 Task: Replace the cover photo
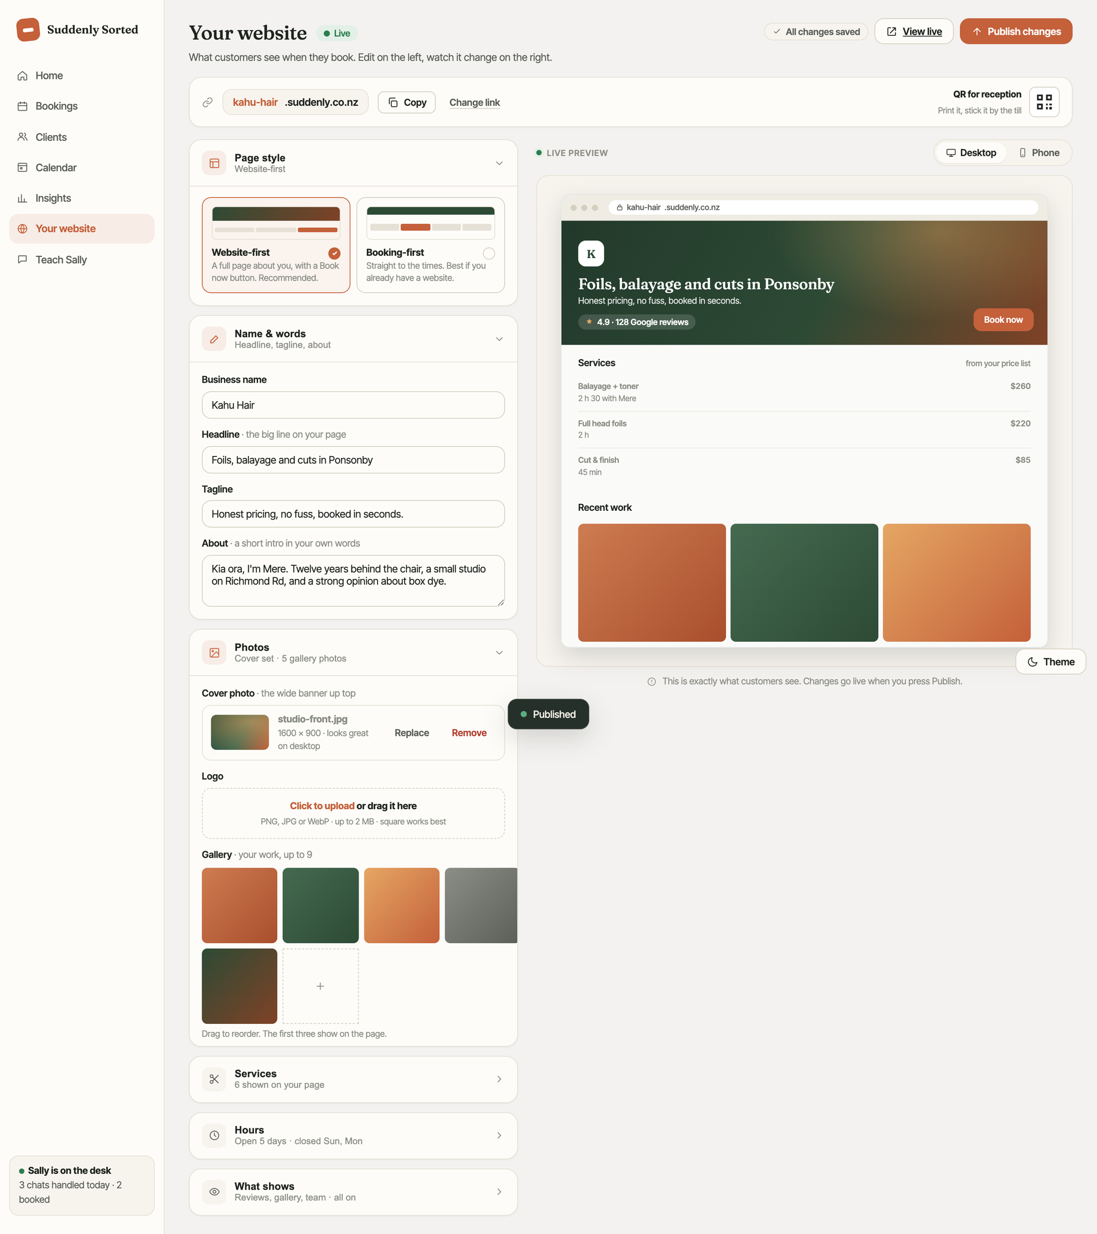tap(411, 733)
